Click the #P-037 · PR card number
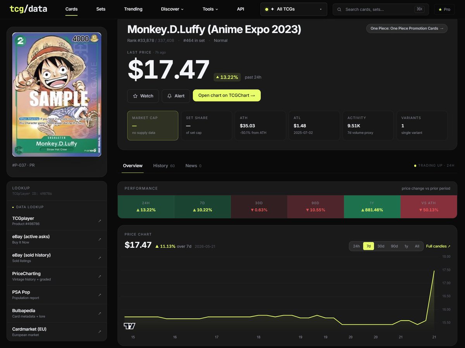The height and width of the screenshot is (348, 465). (23, 165)
